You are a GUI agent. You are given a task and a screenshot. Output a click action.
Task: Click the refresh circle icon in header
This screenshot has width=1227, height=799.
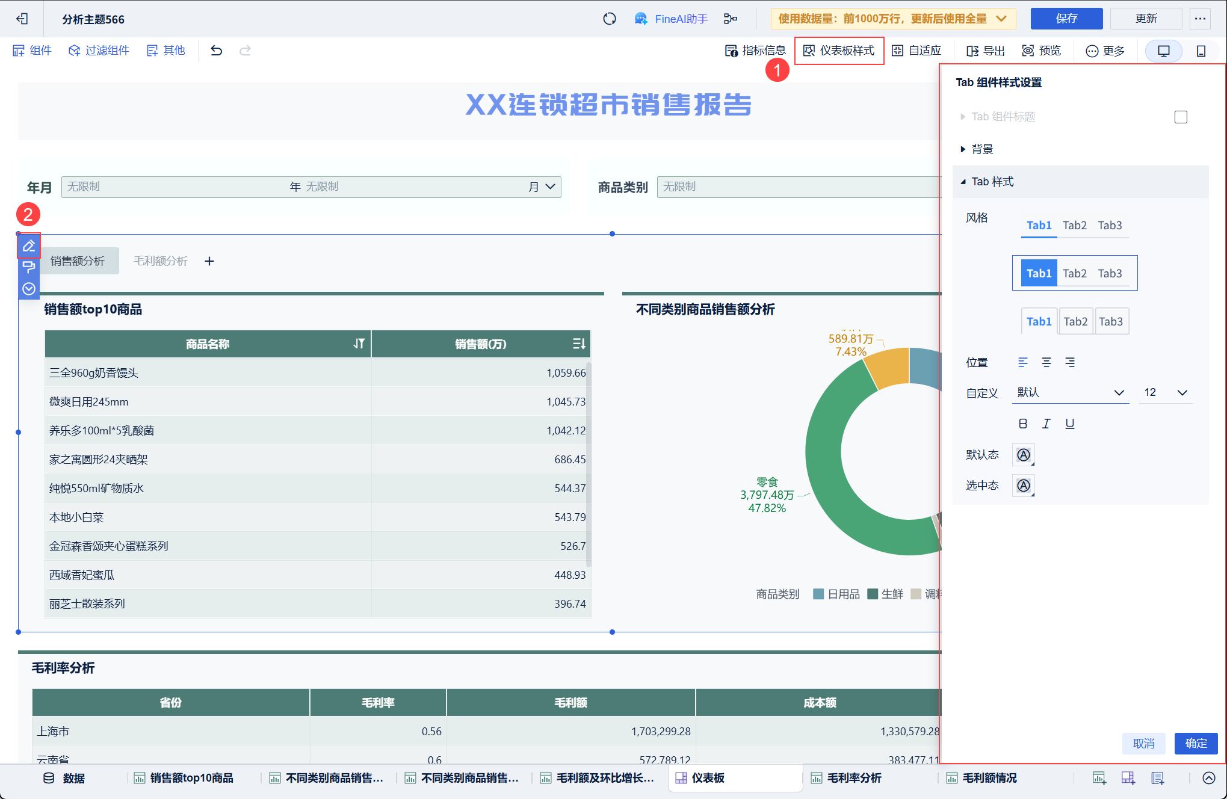tap(609, 19)
